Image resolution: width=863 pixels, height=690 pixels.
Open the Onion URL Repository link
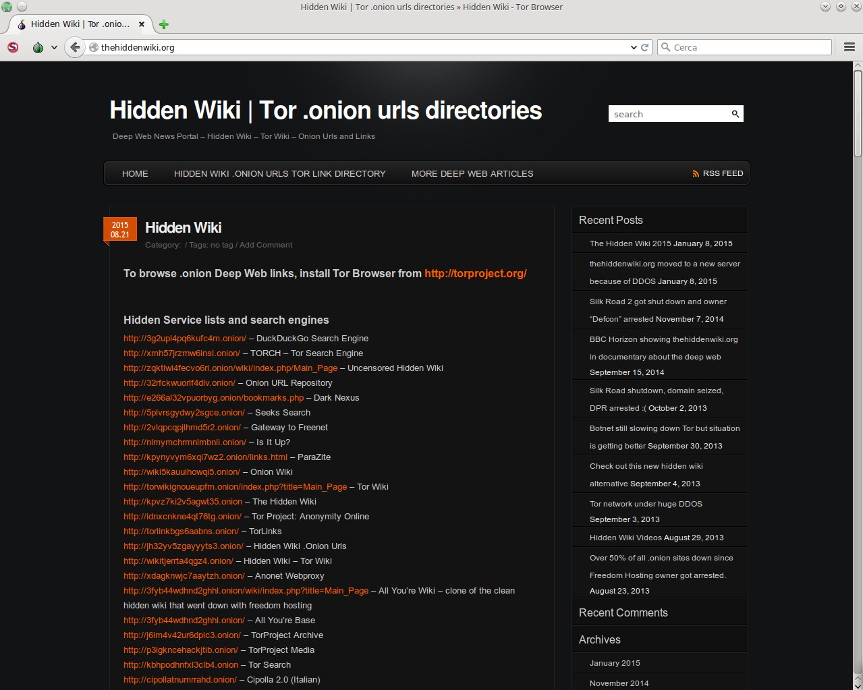(179, 383)
